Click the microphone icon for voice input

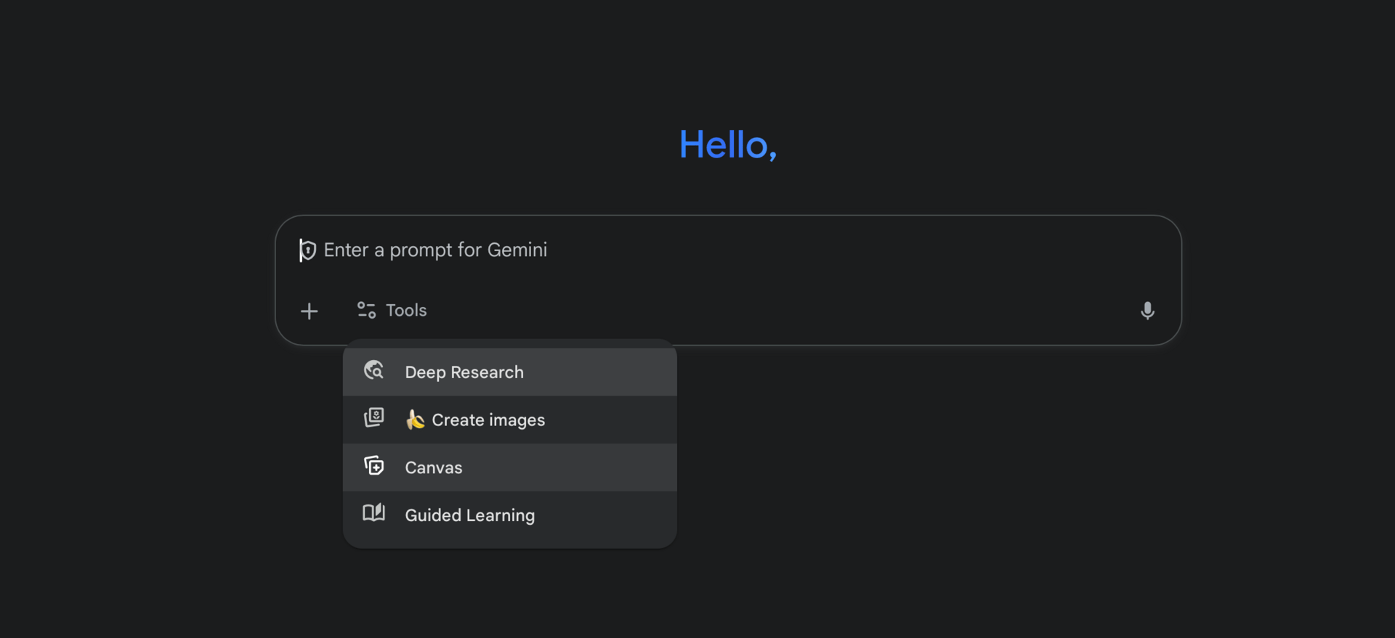point(1147,311)
